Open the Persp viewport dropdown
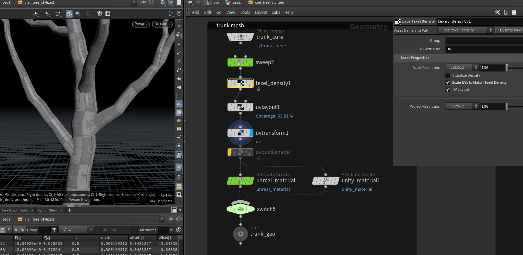Viewport: 523px width, 255px height. coord(141,24)
